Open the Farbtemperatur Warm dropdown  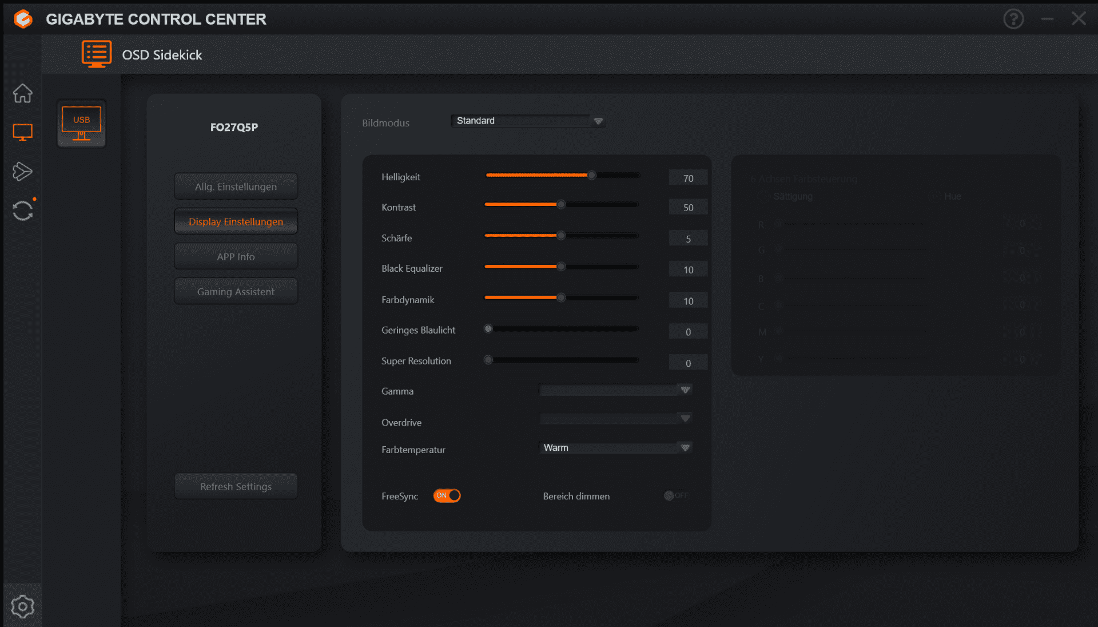pyautogui.click(x=615, y=447)
